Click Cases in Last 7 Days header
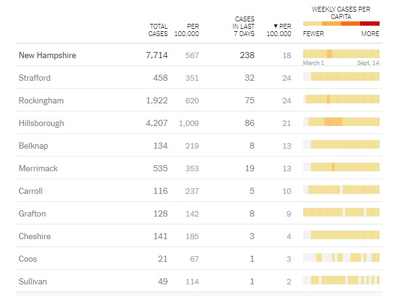Screen dimensions: 393x296 [243, 26]
